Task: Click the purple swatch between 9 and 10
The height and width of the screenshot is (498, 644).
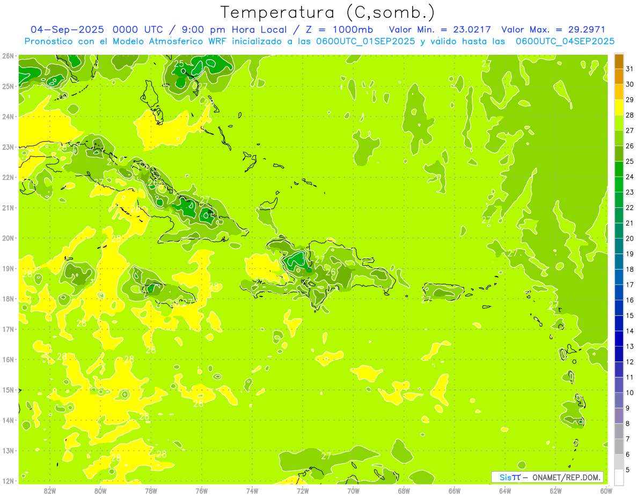Action: click(619, 400)
